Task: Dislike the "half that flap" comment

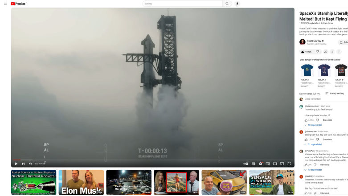Action: [318, 139]
